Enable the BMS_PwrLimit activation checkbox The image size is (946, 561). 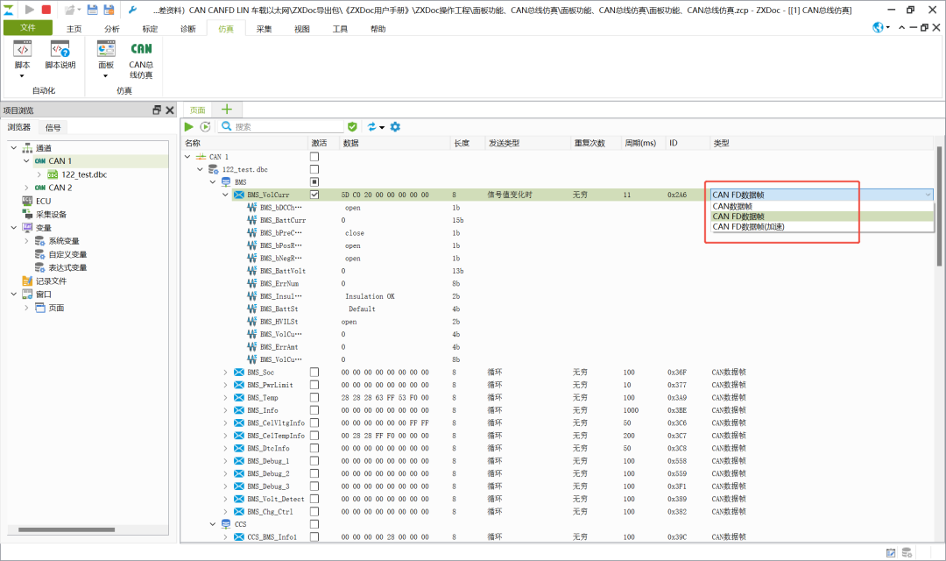point(314,385)
